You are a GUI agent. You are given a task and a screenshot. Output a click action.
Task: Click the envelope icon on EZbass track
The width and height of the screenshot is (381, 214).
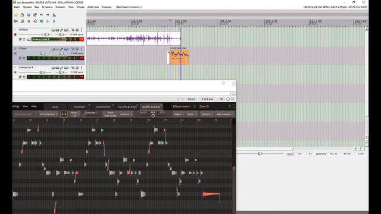pyautogui.click(x=62, y=49)
